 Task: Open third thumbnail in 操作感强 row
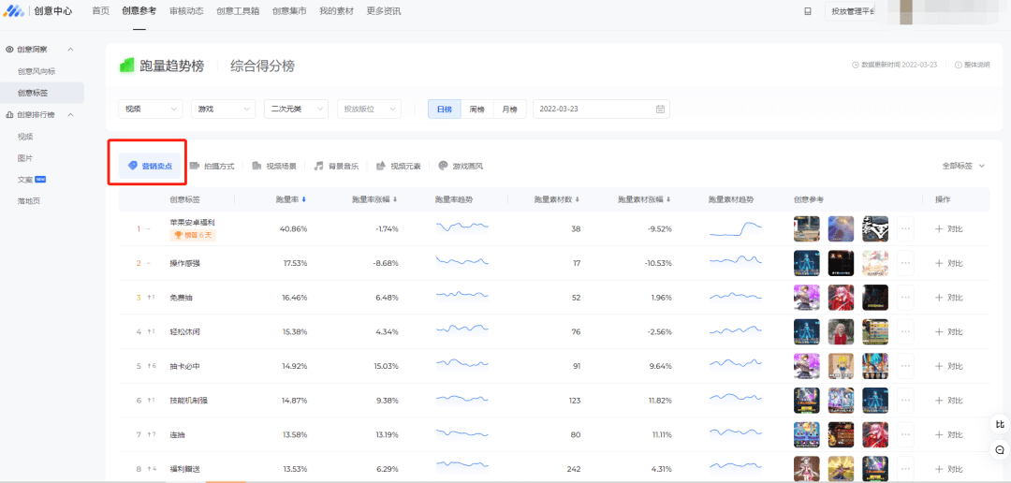(x=875, y=263)
